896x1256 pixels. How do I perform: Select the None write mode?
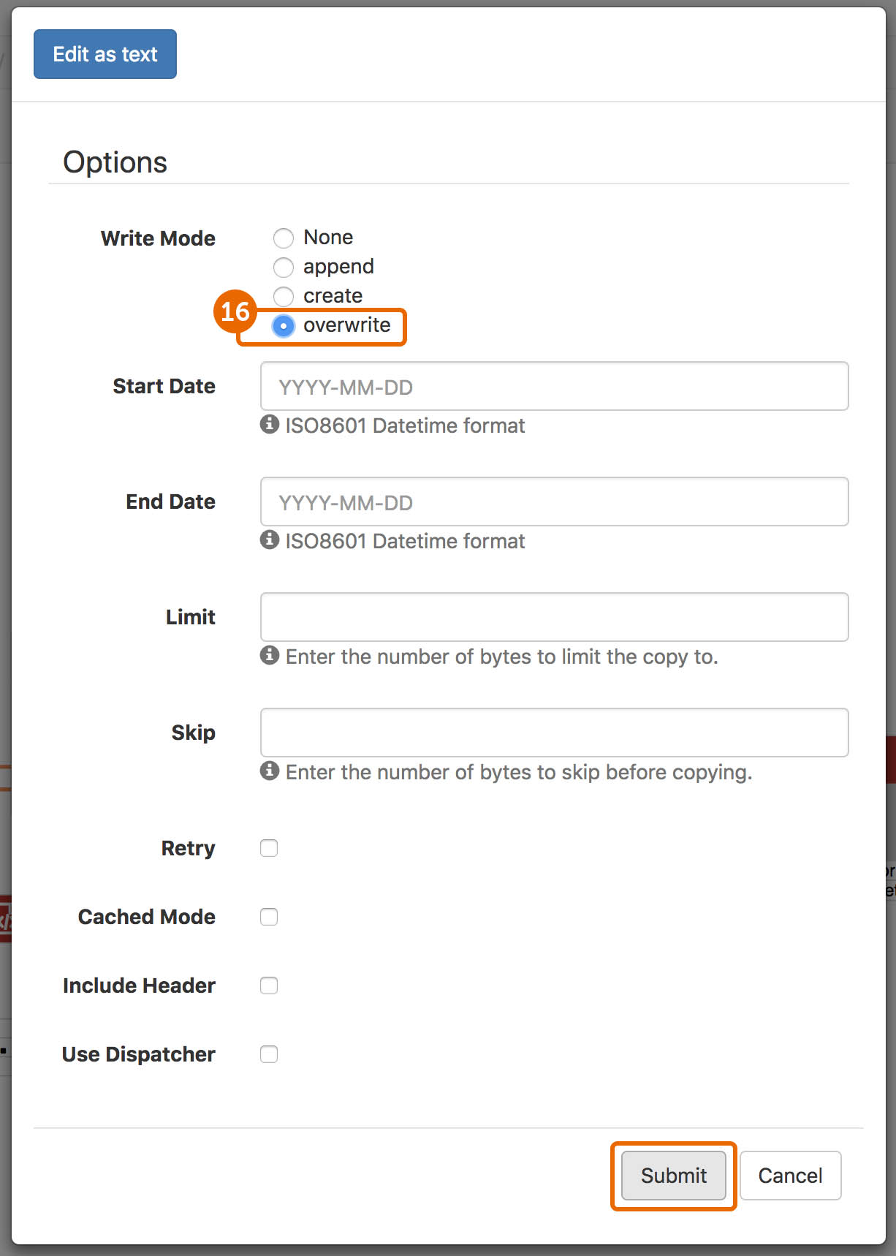coord(284,238)
